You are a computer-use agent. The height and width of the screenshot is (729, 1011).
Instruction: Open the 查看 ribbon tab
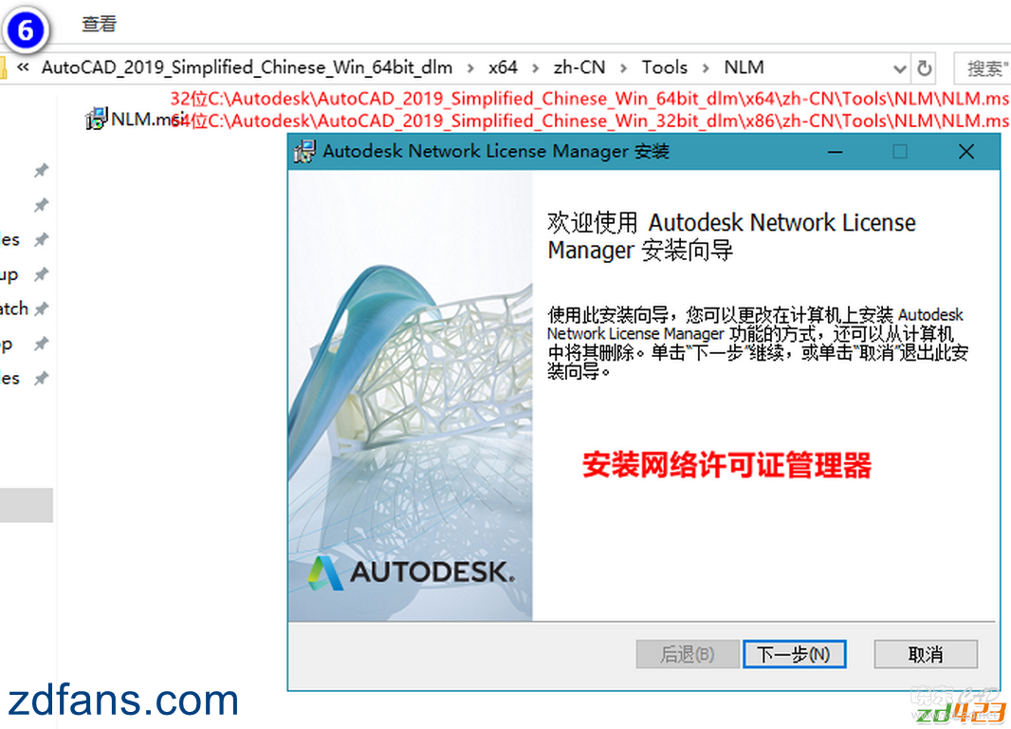coord(99,25)
